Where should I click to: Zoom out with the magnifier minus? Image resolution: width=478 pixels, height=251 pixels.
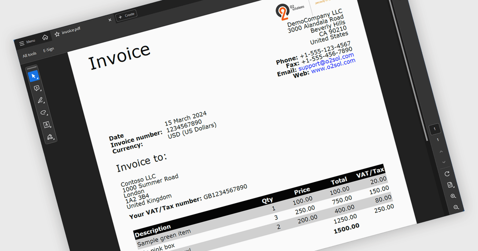point(456,208)
